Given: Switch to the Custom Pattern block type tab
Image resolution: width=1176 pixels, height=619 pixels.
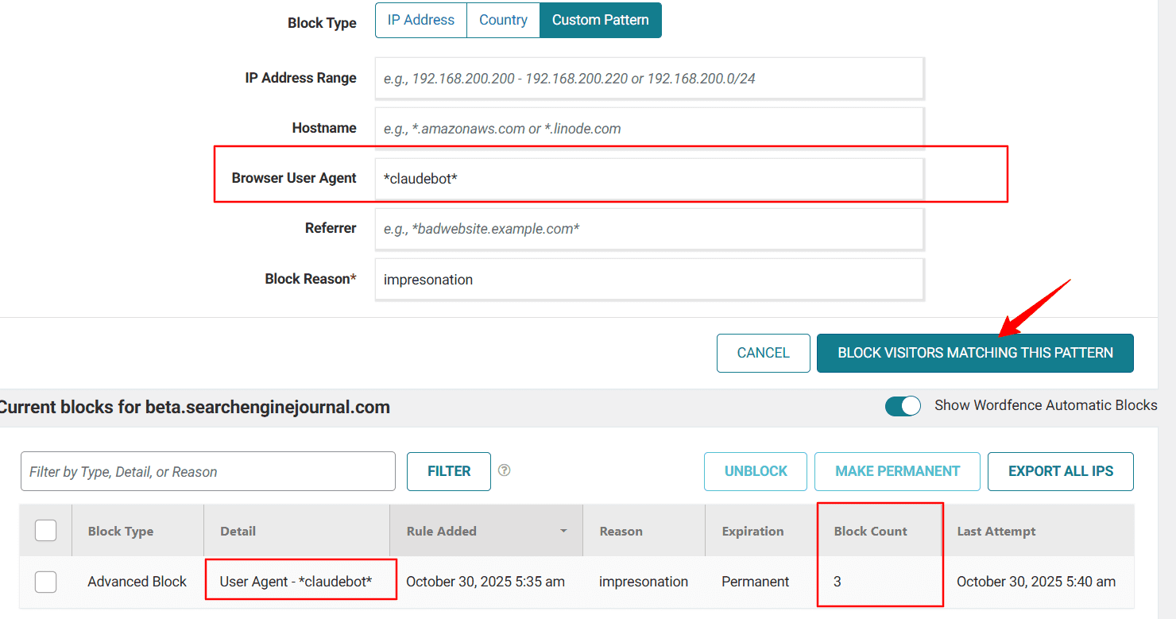Looking at the screenshot, I should coord(600,20).
